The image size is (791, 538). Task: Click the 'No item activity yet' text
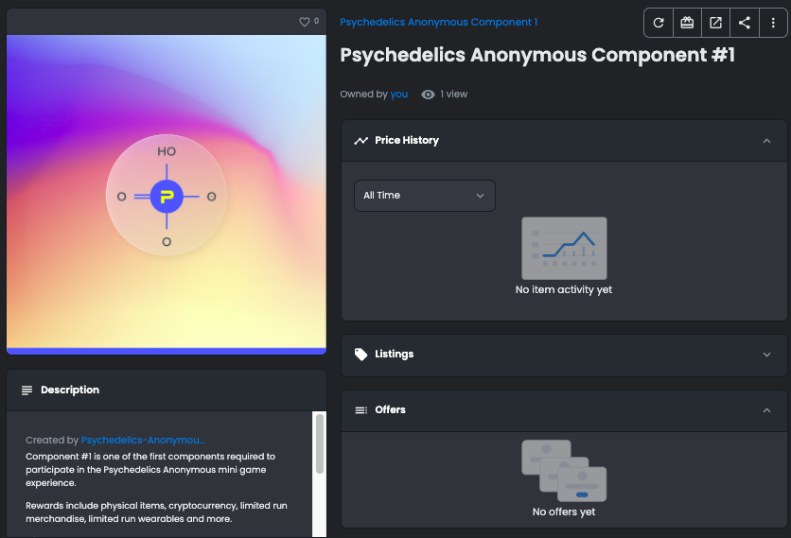click(564, 290)
